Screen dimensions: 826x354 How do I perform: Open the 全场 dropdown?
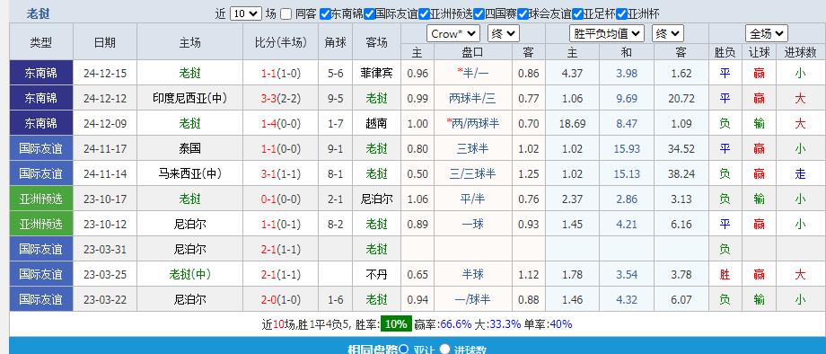tap(767, 34)
